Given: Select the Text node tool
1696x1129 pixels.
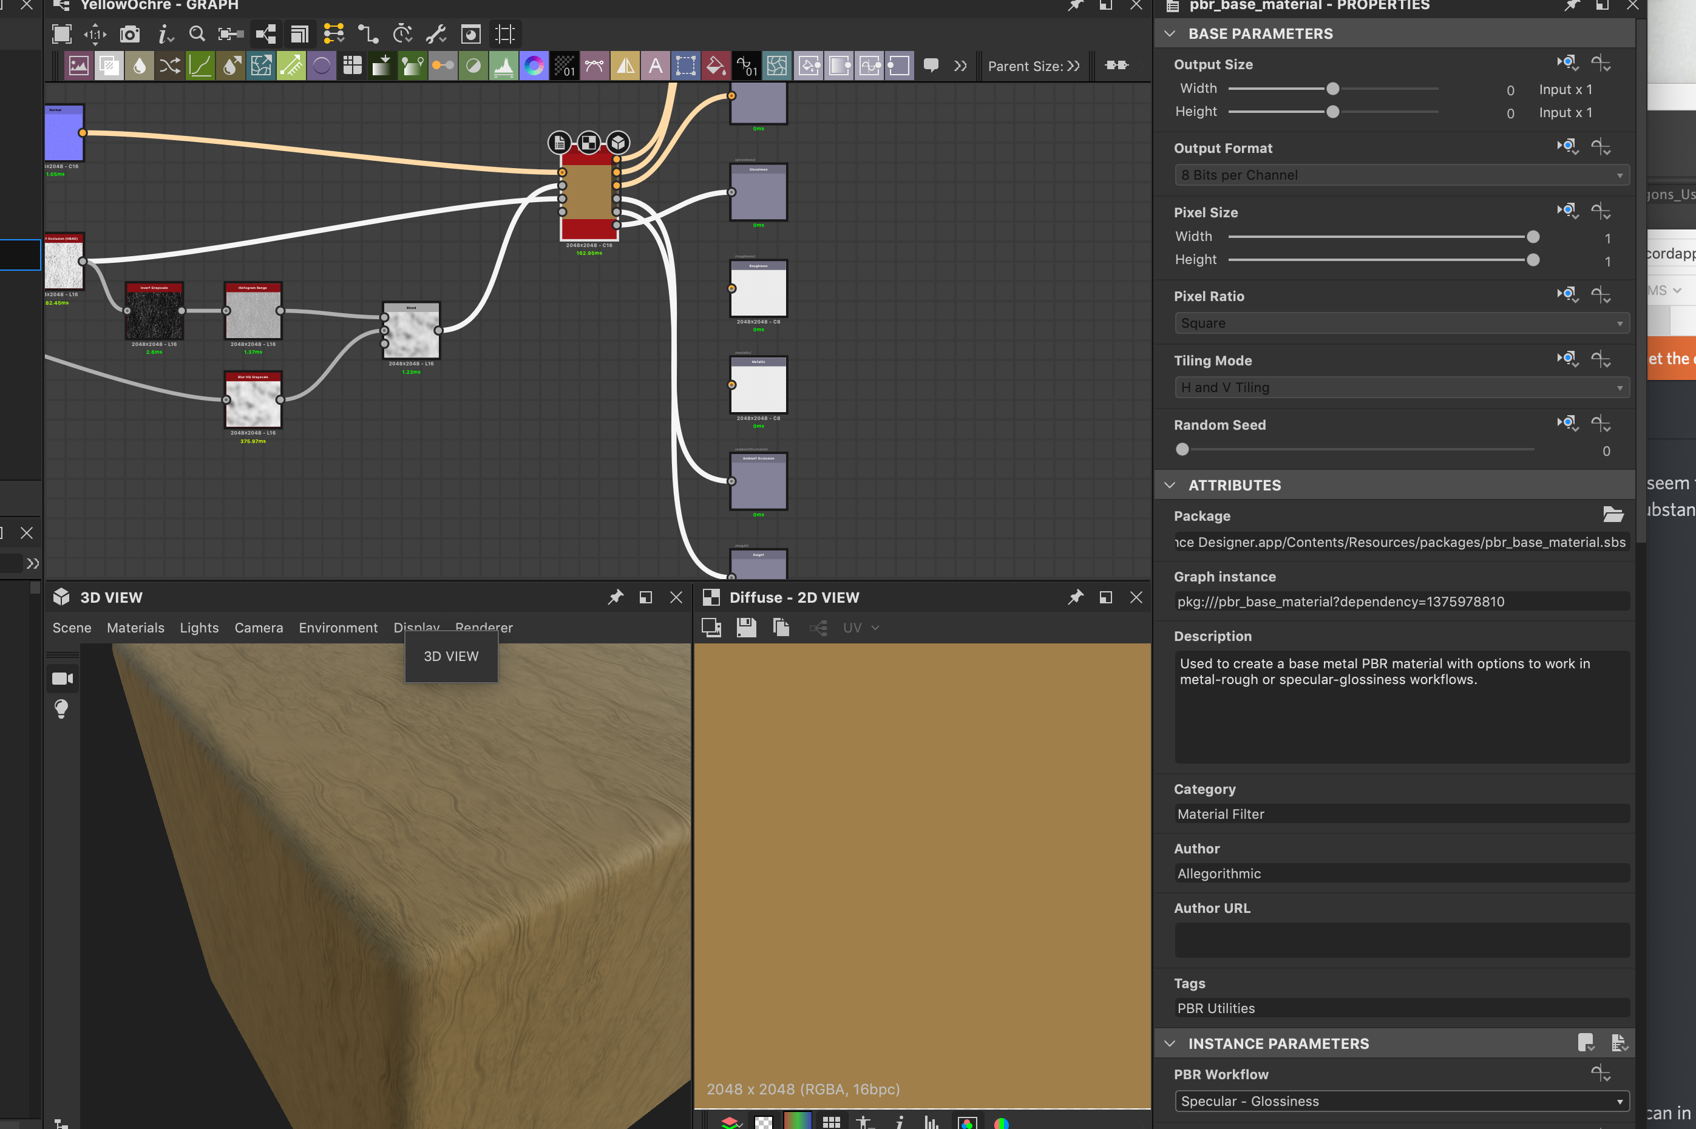Looking at the screenshot, I should click(x=656, y=66).
